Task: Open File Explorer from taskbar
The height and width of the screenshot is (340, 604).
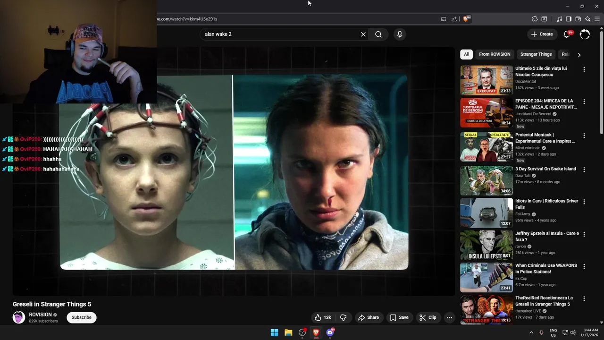Action: tap(288, 332)
